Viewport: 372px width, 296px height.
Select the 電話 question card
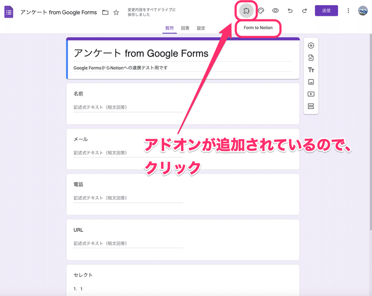tap(183, 194)
